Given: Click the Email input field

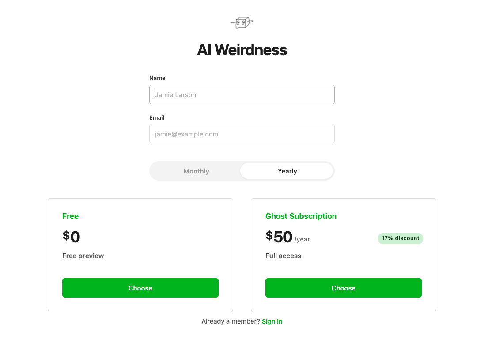Looking at the screenshot, I should click(242, 134).
